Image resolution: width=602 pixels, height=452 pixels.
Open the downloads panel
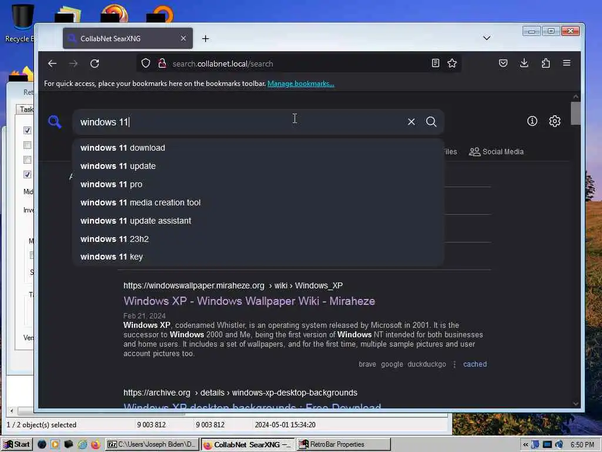pos(524,63)
